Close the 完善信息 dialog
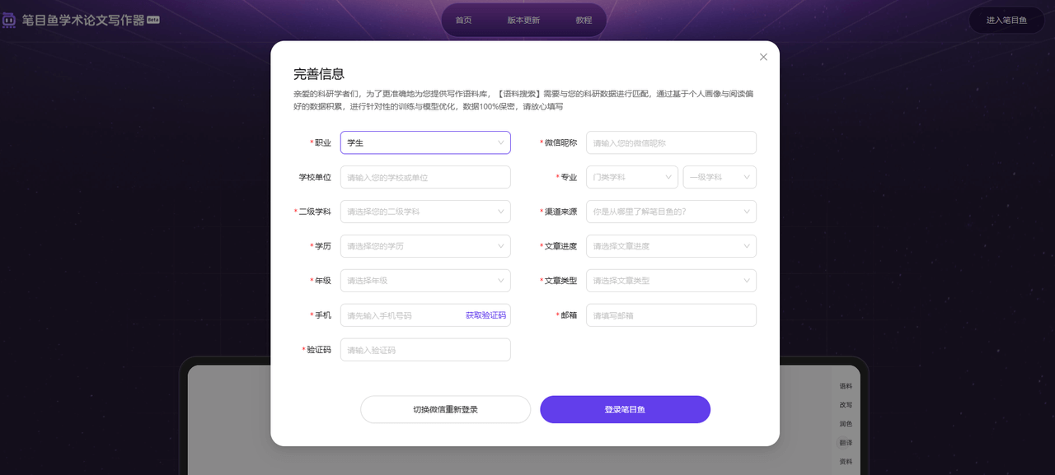Viewport: 1055px width, 475px height. coord(763,57)
